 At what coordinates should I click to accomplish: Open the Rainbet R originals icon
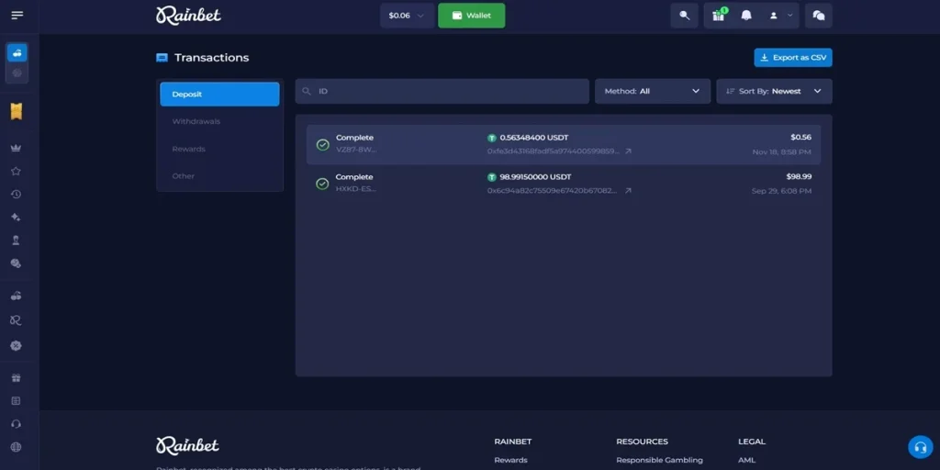(x=17, y=320)
